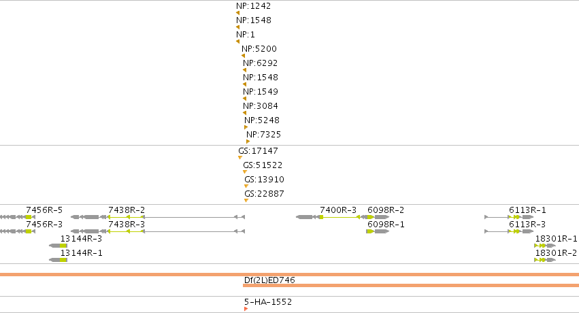
Task: Select the Df(2L)ED746 deficiency label
Action: point(269,280)
